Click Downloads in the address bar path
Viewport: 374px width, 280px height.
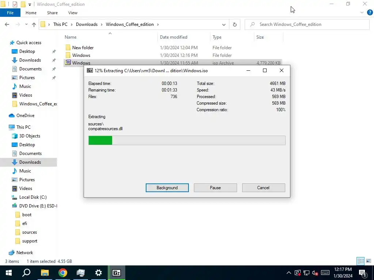[x=87, y=24]
